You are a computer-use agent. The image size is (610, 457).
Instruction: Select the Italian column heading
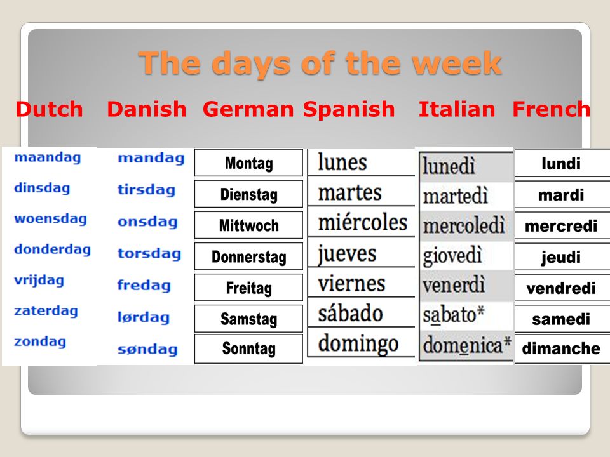click(457, 109)
